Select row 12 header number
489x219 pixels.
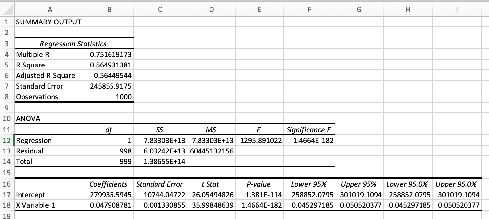(7, 140)
